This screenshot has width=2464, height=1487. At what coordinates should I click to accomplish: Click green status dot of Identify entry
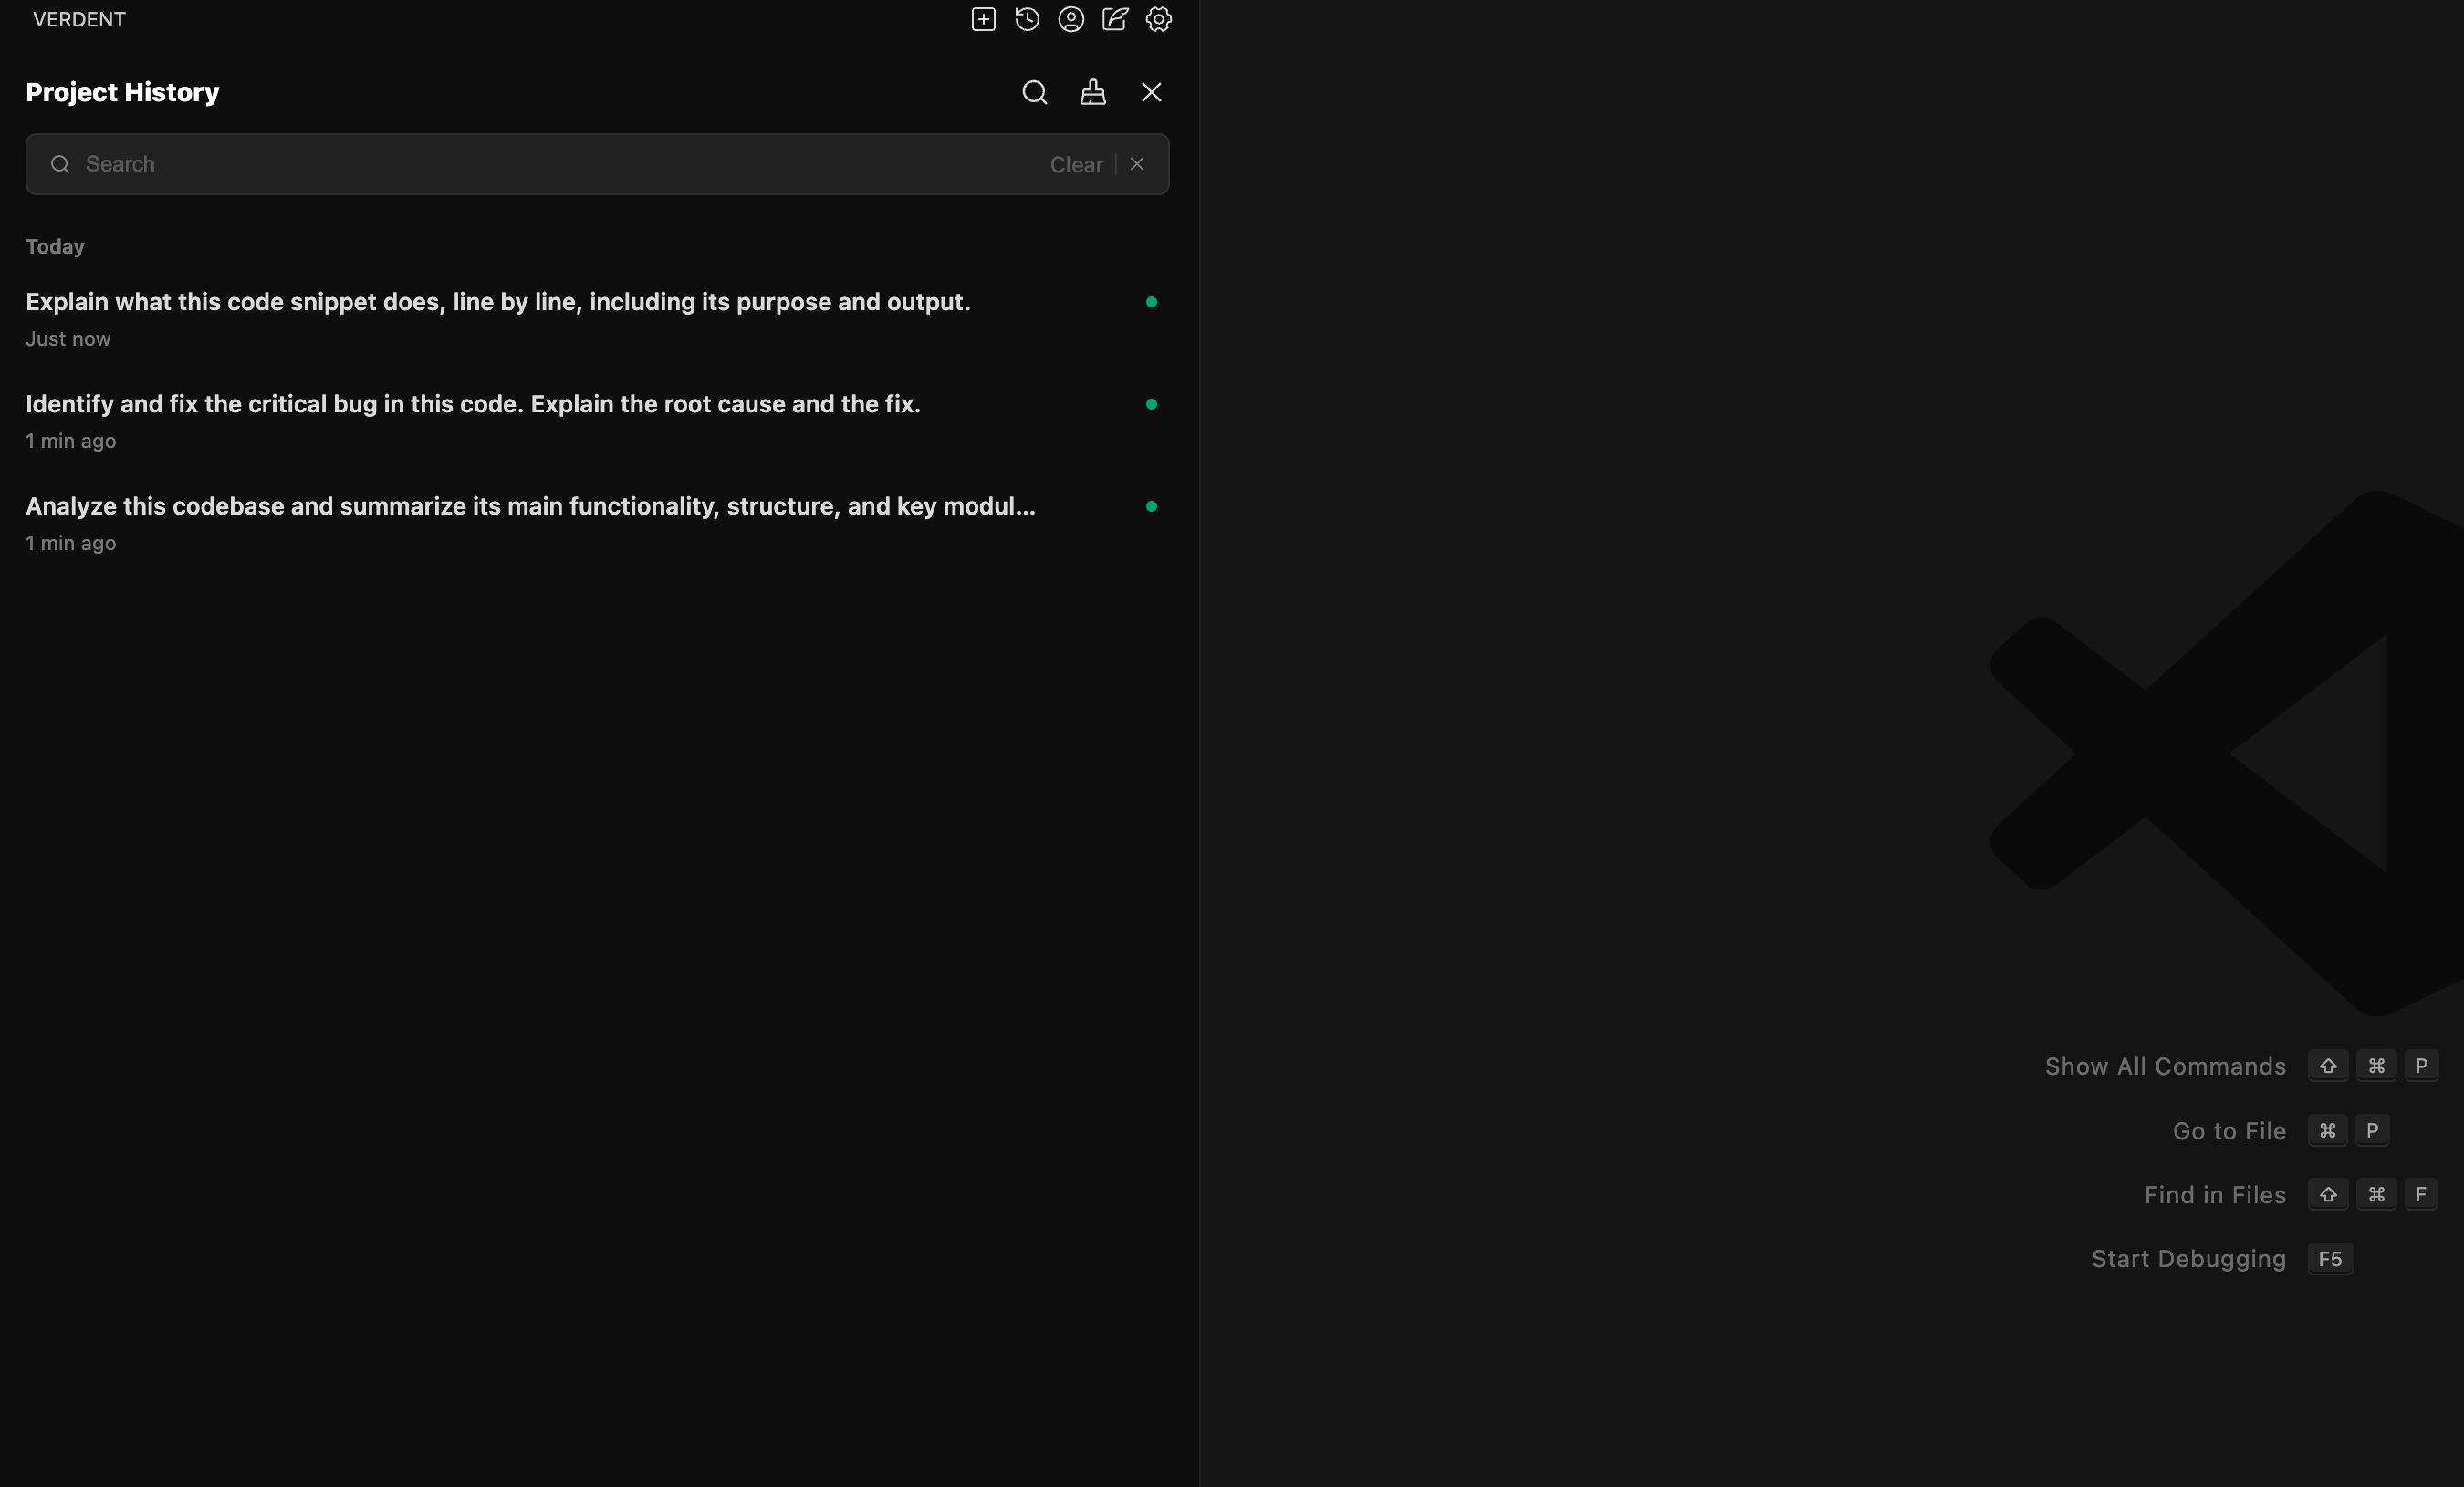[1151, 404]
